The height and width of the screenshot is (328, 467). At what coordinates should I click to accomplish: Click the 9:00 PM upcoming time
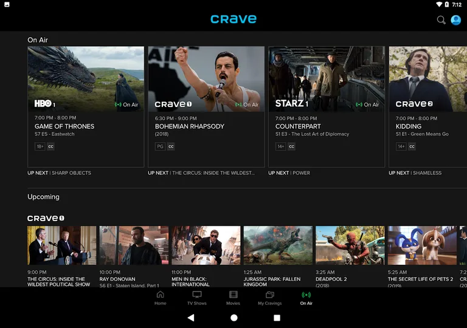click(37, 272)
